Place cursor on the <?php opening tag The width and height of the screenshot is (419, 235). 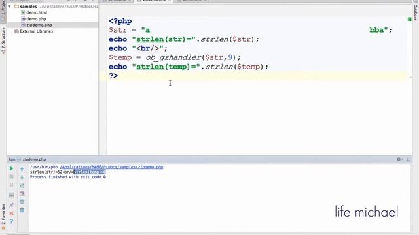coord(120,21)
